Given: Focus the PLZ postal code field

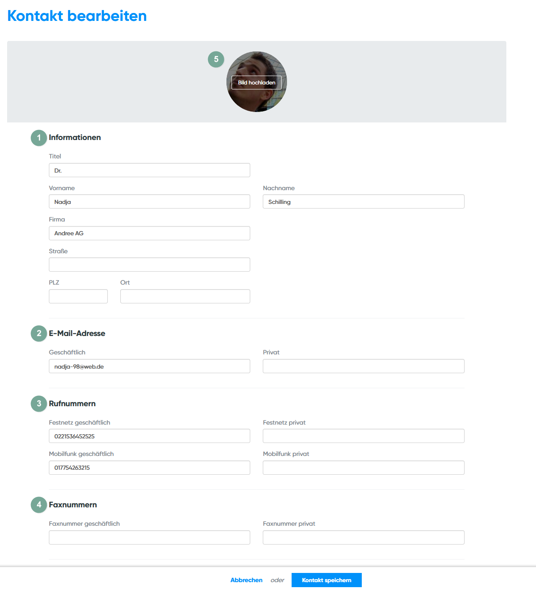Looking at the screenshot, I should pyautogui.click(x=78, y=296).
